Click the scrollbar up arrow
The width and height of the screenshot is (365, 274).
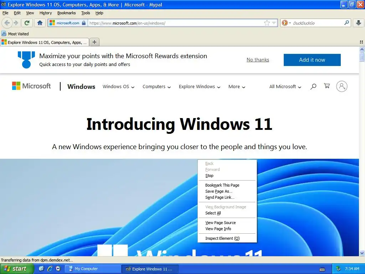coord(362,49)
